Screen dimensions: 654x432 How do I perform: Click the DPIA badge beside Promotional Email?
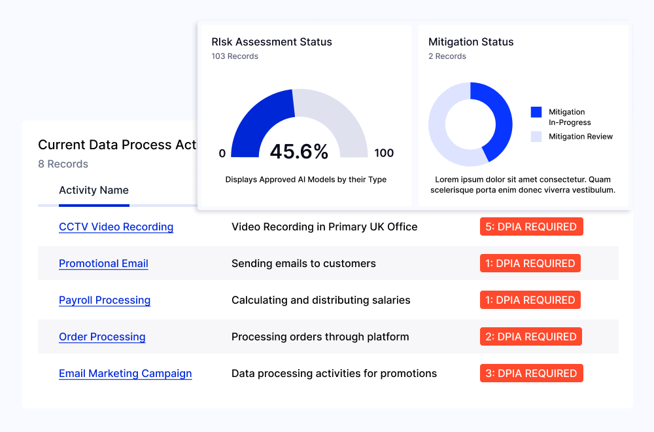tap(530, 263)
